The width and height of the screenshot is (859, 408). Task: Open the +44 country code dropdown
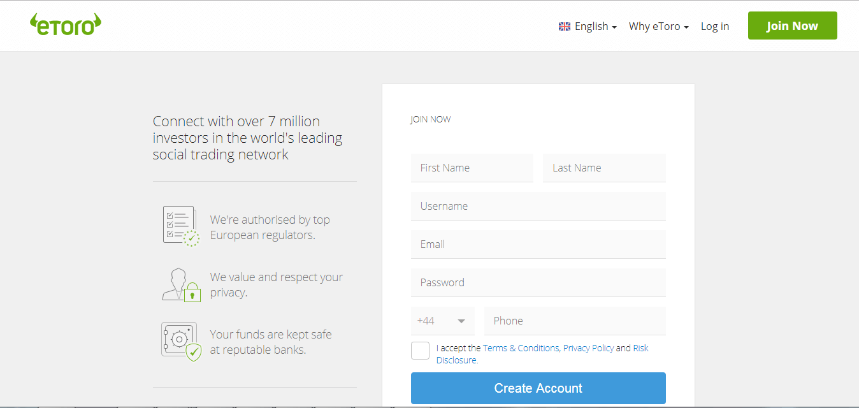(443, 321)
